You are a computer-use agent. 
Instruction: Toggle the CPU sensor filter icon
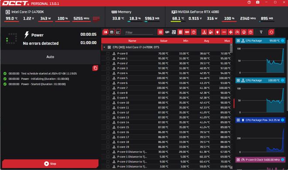pyautogui.click(x=161, y=32)
